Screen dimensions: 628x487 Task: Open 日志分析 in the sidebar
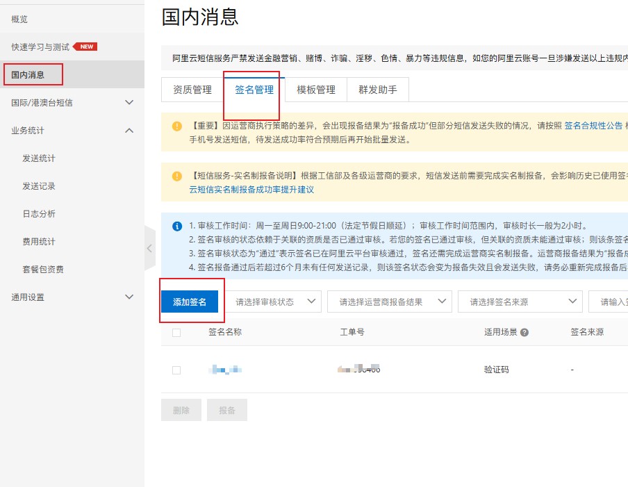(x=38, y=214)
